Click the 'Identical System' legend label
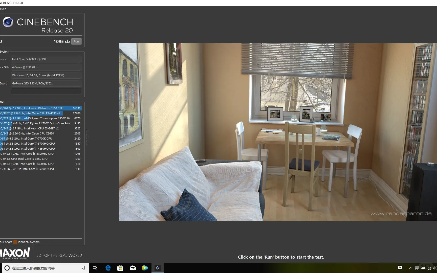 [29, 242]
